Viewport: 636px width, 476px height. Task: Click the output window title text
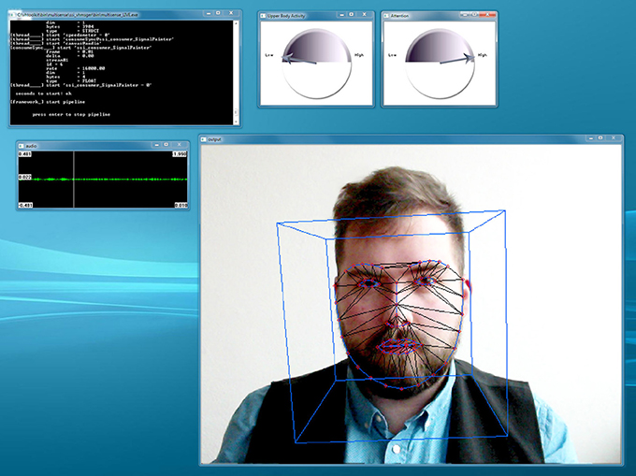pos(214,139)
